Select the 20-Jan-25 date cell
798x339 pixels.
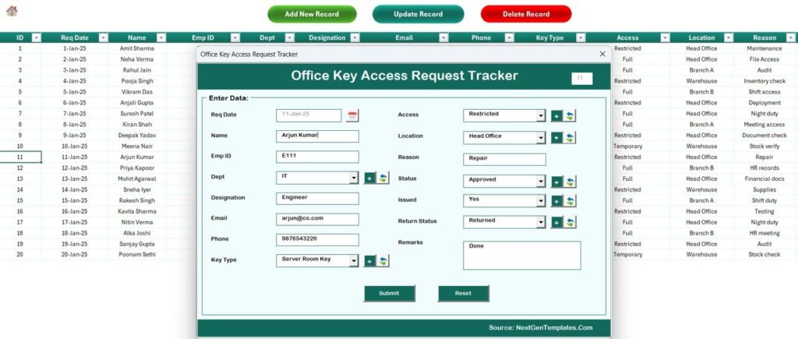(x=75, y=255)
